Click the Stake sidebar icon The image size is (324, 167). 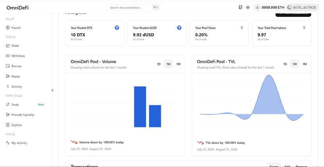coord(8,46)
